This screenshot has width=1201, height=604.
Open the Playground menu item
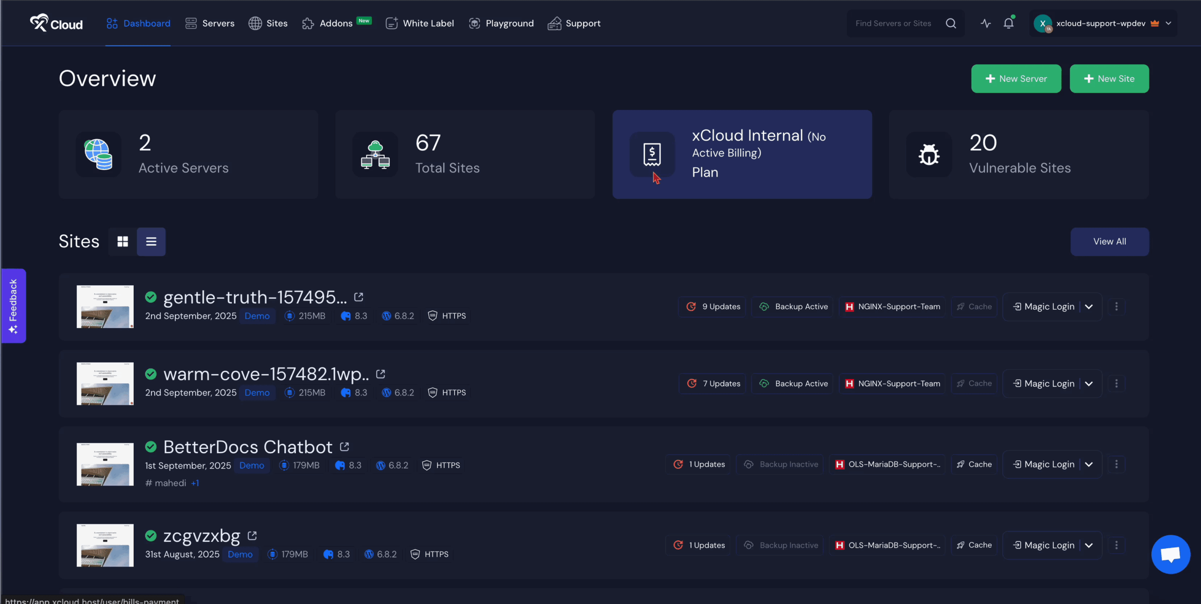point(501,23)
